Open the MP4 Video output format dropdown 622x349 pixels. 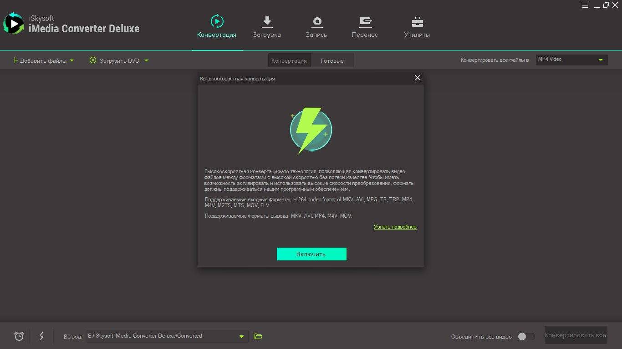pos(571,60)
